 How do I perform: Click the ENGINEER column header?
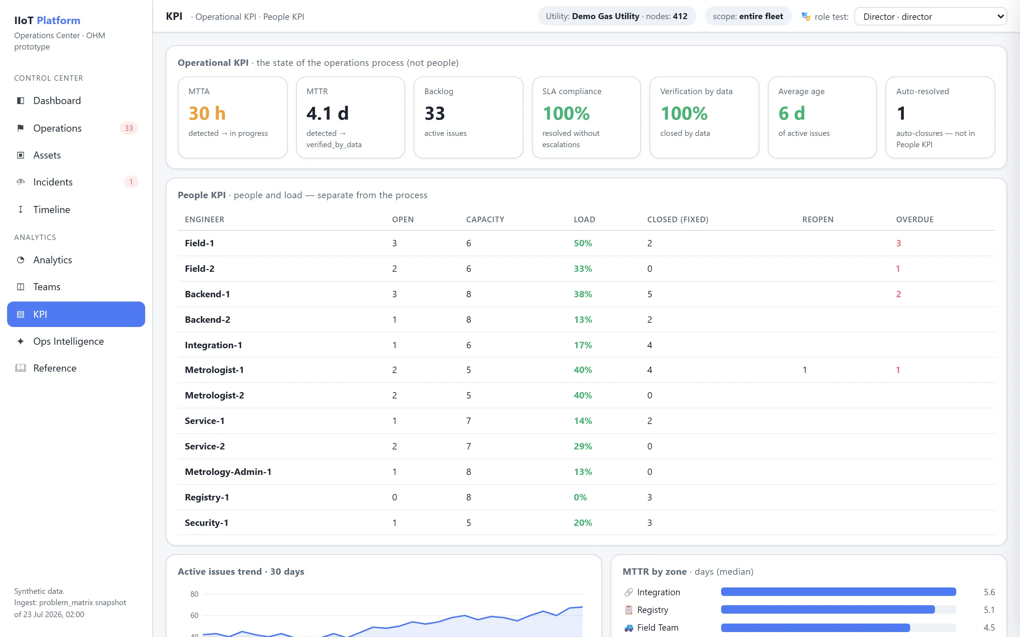(x=204, y=219)
